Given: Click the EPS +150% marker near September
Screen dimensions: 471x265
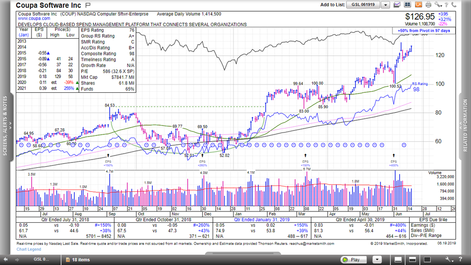Looking at the screenshot, I should (x=108, y=161).
